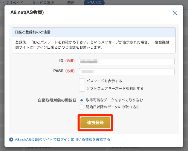188x151 pixels.
Task: Click the ID input field
Action: coord(127,61)
